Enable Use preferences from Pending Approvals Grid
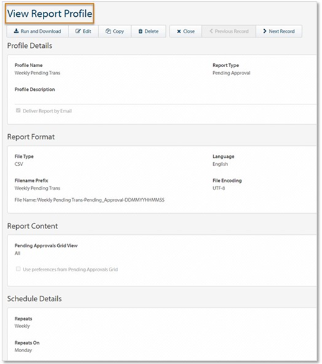 coord(18,269)
